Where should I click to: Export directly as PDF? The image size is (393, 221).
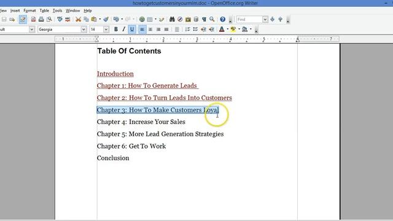tap(33, 19)
